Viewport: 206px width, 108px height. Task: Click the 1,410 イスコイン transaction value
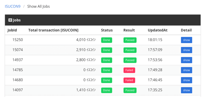click(x=86, y=90)
